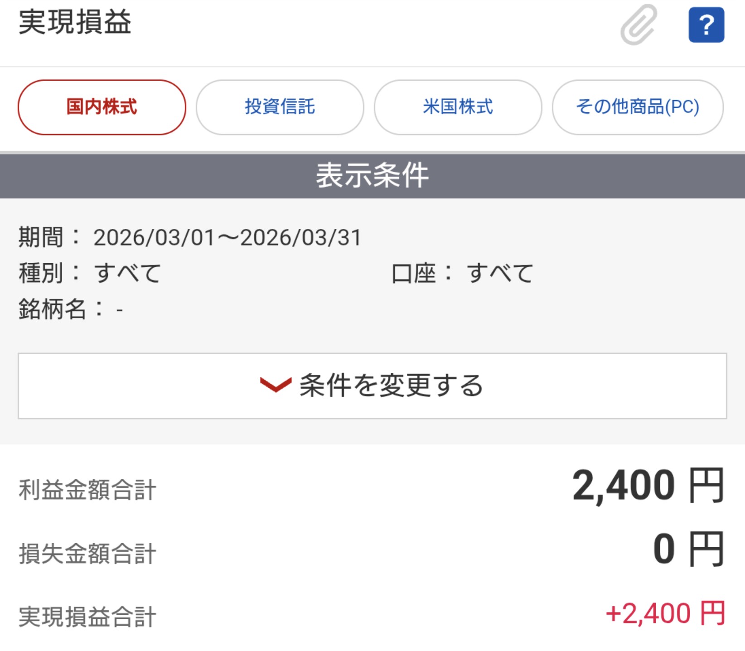Go to the その他商品(PC) tab

click(637, 107)
